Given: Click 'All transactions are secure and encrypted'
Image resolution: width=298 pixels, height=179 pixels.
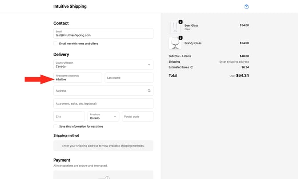Looking at the screenshot, I should pos(81,166).
